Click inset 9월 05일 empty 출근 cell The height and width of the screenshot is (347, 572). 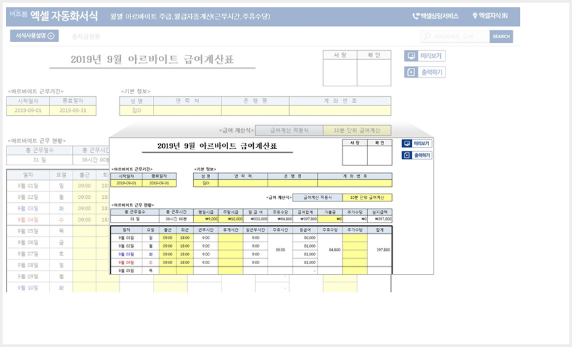pos(167,271)
